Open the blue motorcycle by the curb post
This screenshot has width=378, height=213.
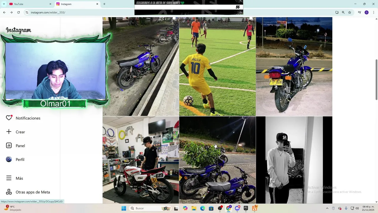pos(141,67)
